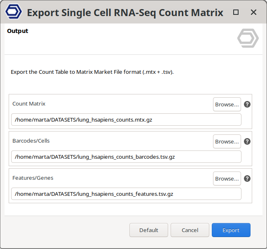Image resolution: width=267 pixels, height=249 pixels.
Task: Click the gray hexagon logo in the Output header
Action: [248, 38]
